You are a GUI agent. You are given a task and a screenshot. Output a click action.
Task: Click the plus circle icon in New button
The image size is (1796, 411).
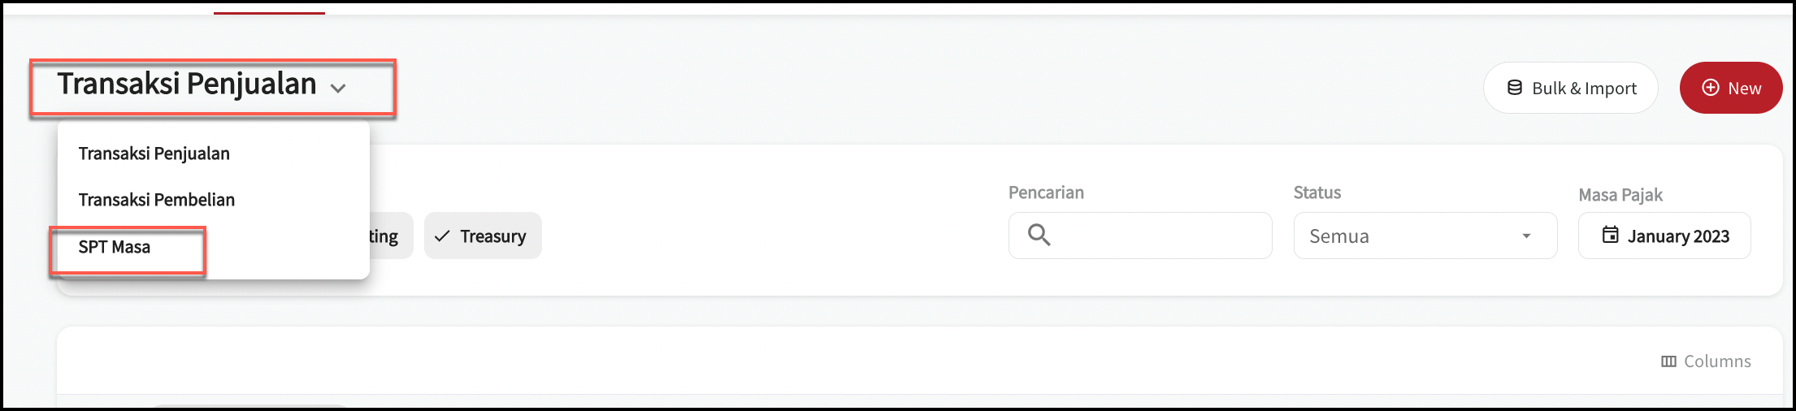(1711, 88)
